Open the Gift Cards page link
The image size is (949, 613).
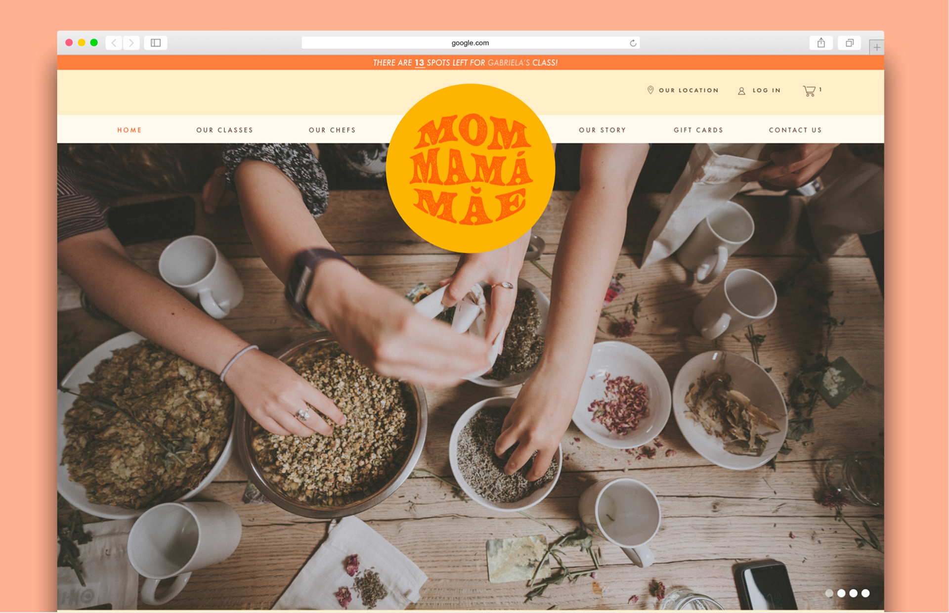point(698,130)
